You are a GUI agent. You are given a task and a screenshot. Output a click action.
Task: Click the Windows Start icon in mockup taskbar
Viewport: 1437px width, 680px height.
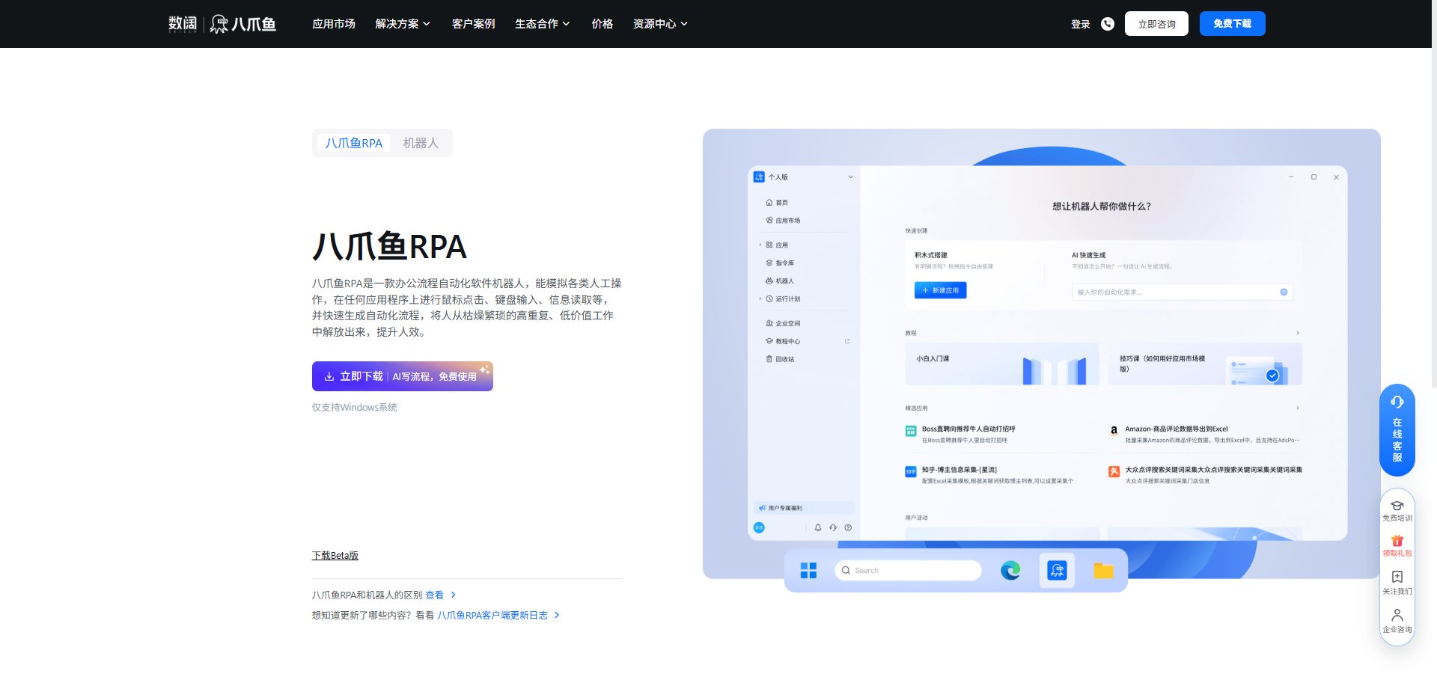pos(808,571)
